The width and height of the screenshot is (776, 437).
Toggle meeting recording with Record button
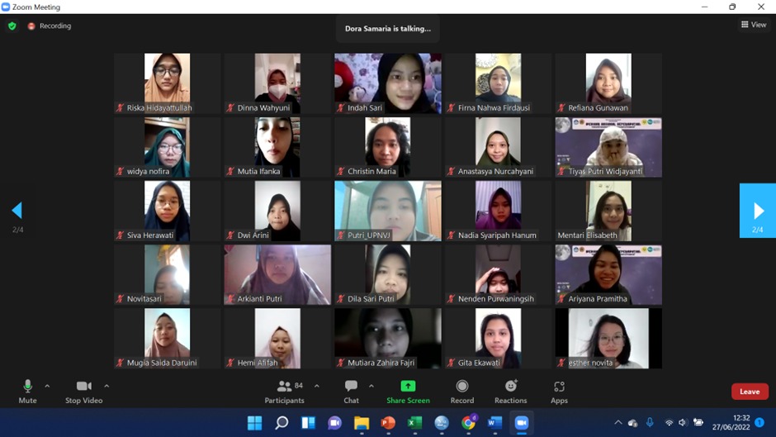click(x=461, y=391)
